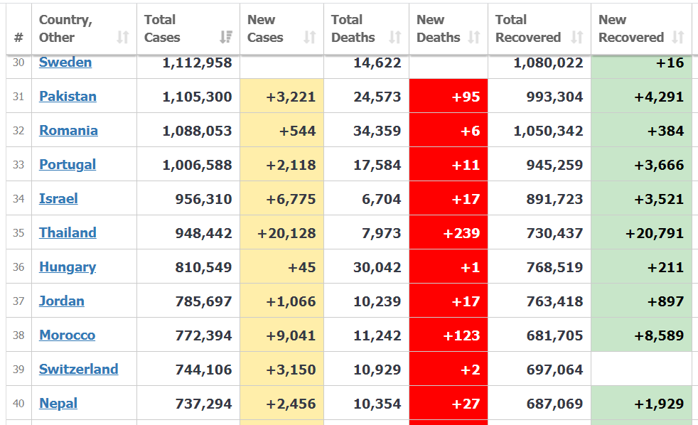
Task: Select Romania total deaths 34,359
Action: coord(377,131)
